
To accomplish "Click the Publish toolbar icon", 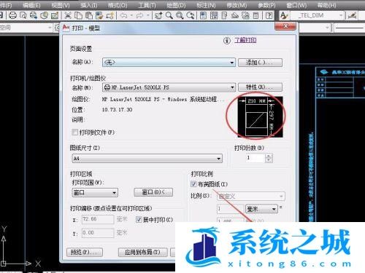I will (34, 15).
